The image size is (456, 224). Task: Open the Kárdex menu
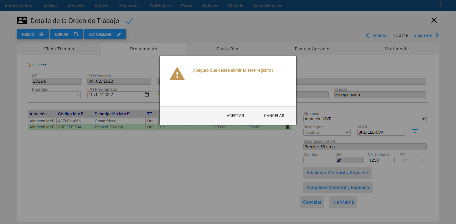pos(101,6)
